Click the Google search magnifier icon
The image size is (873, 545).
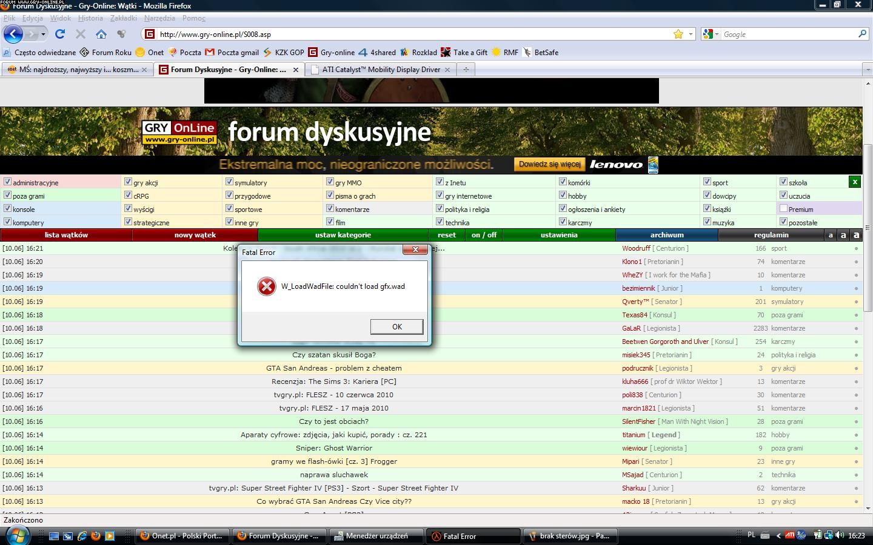(862, 34)
